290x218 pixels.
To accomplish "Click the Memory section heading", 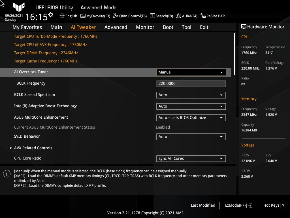I will 249,99.
